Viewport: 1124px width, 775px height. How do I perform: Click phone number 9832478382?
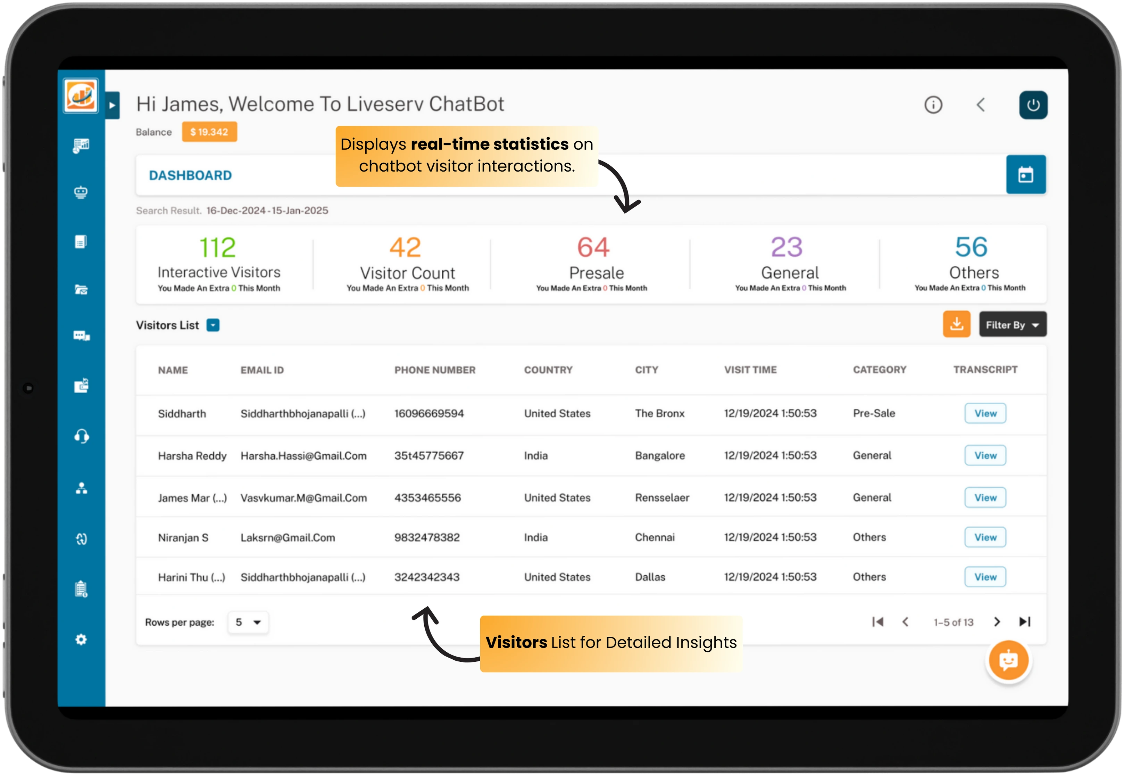pyautogui.click(x=427, y=537)
